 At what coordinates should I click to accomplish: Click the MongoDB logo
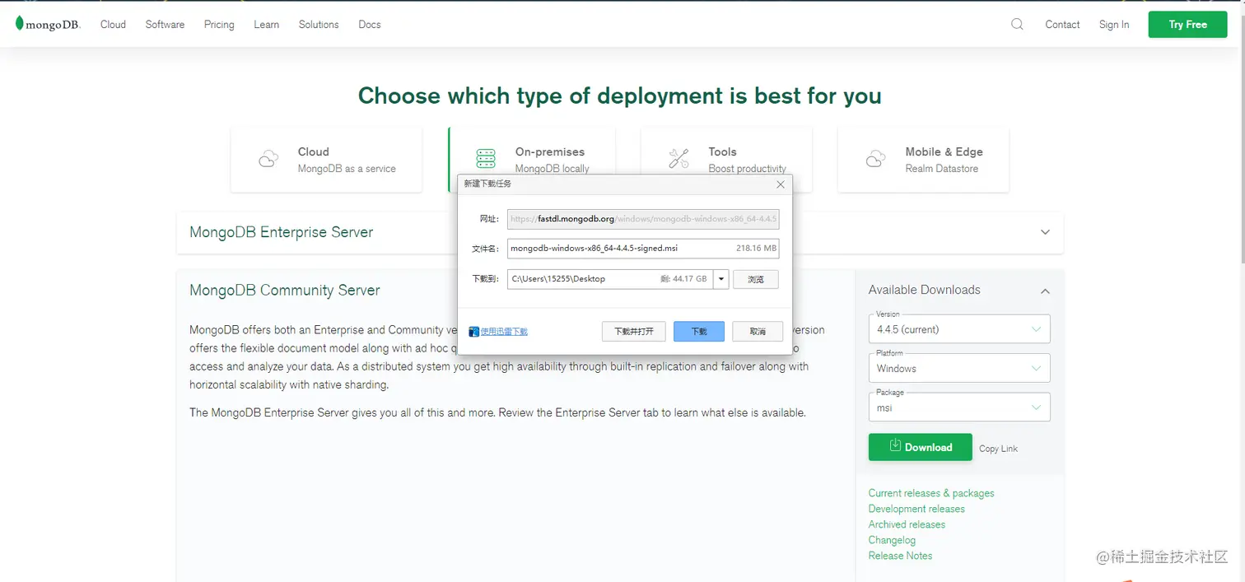[x=48, y=24]
